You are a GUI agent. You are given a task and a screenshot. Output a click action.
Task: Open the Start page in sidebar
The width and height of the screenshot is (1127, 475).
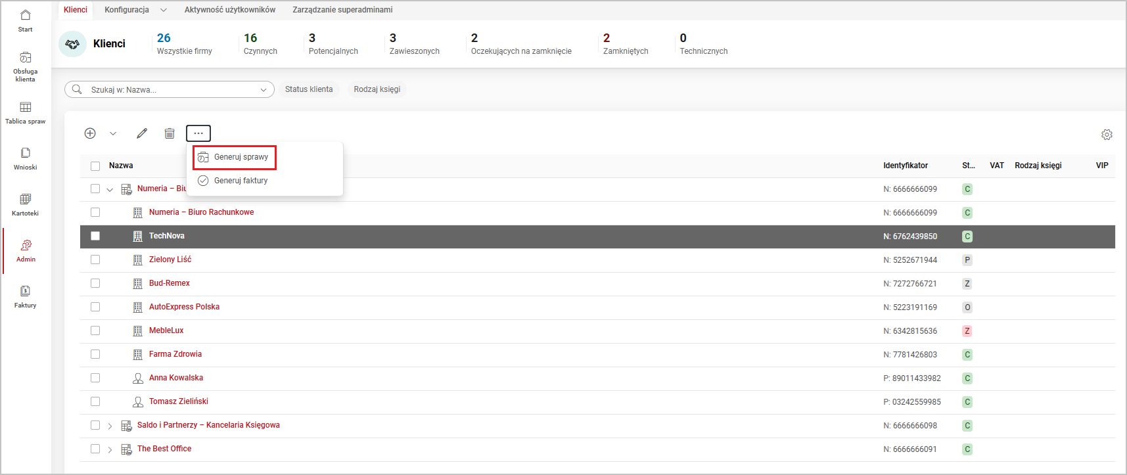coord(25,20)
